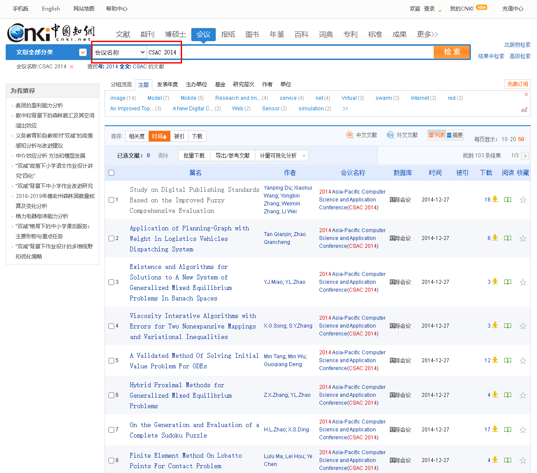The image size is (537, 473).
Task: Open the 会议 navigation tab
Action: point(204,34)
